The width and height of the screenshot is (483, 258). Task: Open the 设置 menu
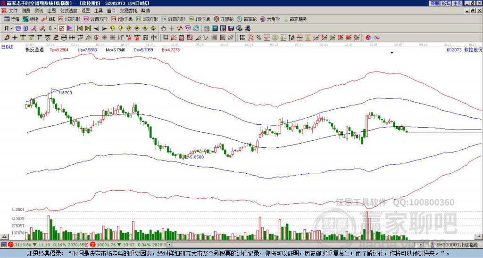(x=86, y=11)
